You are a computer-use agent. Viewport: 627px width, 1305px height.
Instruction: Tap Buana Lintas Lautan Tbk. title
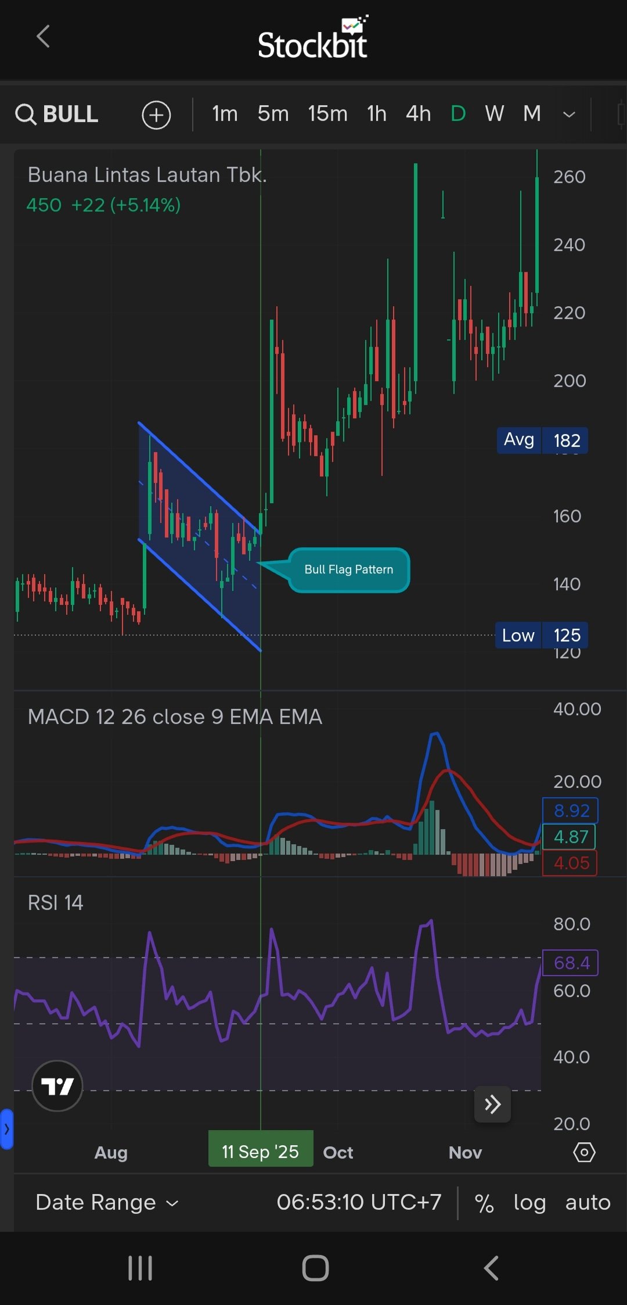coord(147,175)
